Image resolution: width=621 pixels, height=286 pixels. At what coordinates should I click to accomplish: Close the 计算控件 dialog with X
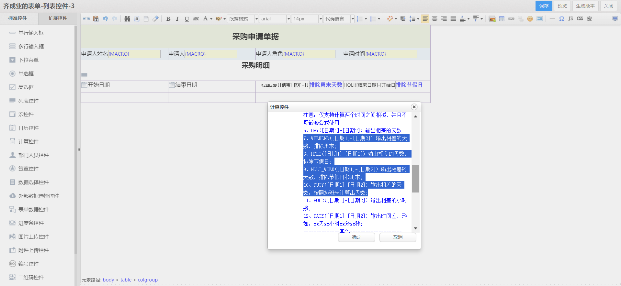coord(414,107)
